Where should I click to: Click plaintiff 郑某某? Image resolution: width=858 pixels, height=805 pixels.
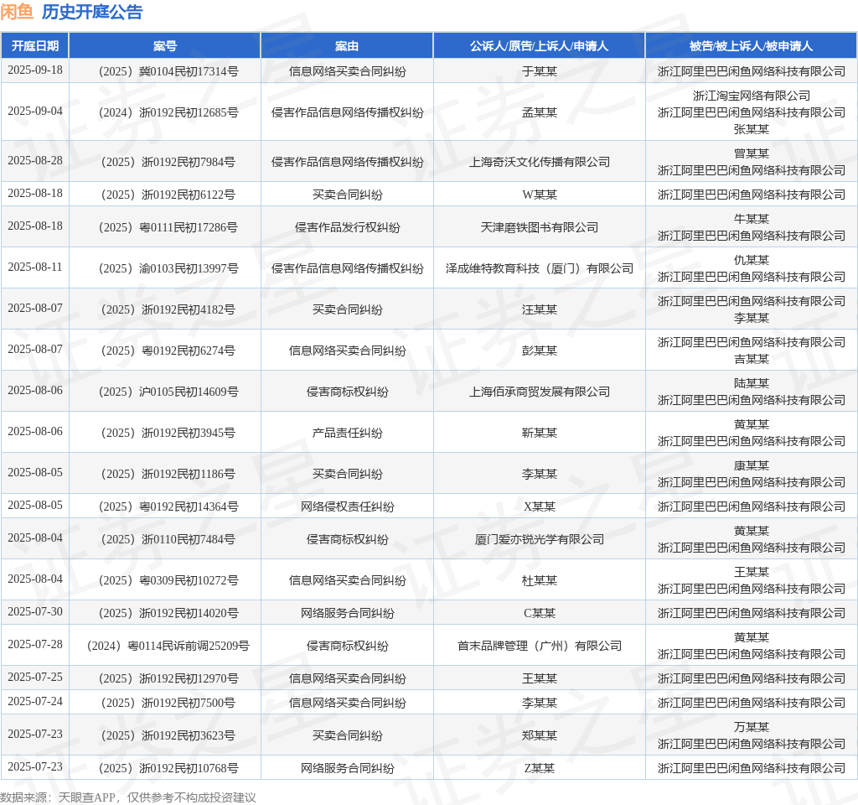(x=540, y=735)
